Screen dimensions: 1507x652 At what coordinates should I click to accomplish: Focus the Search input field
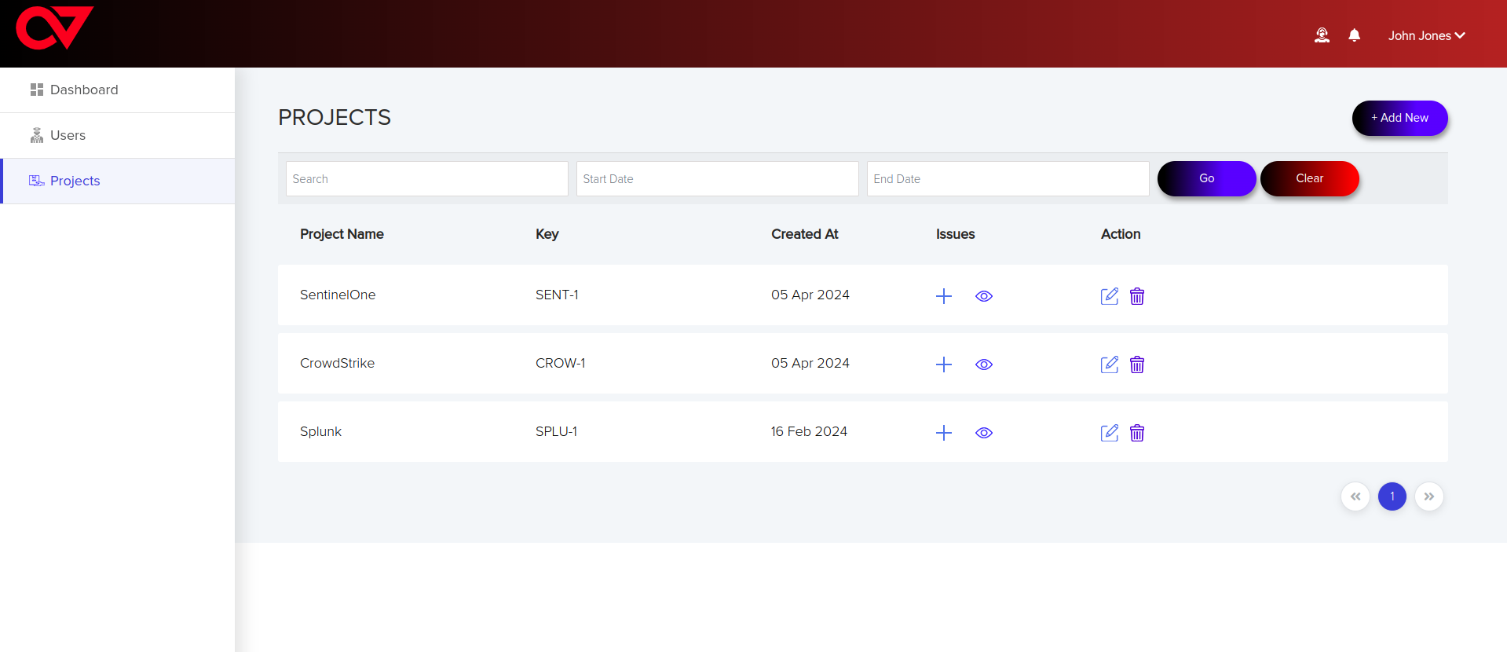[426, 179]
